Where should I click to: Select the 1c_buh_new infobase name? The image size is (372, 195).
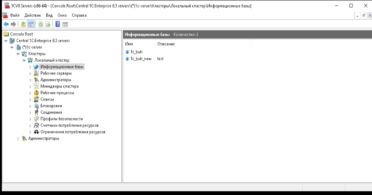141,59
